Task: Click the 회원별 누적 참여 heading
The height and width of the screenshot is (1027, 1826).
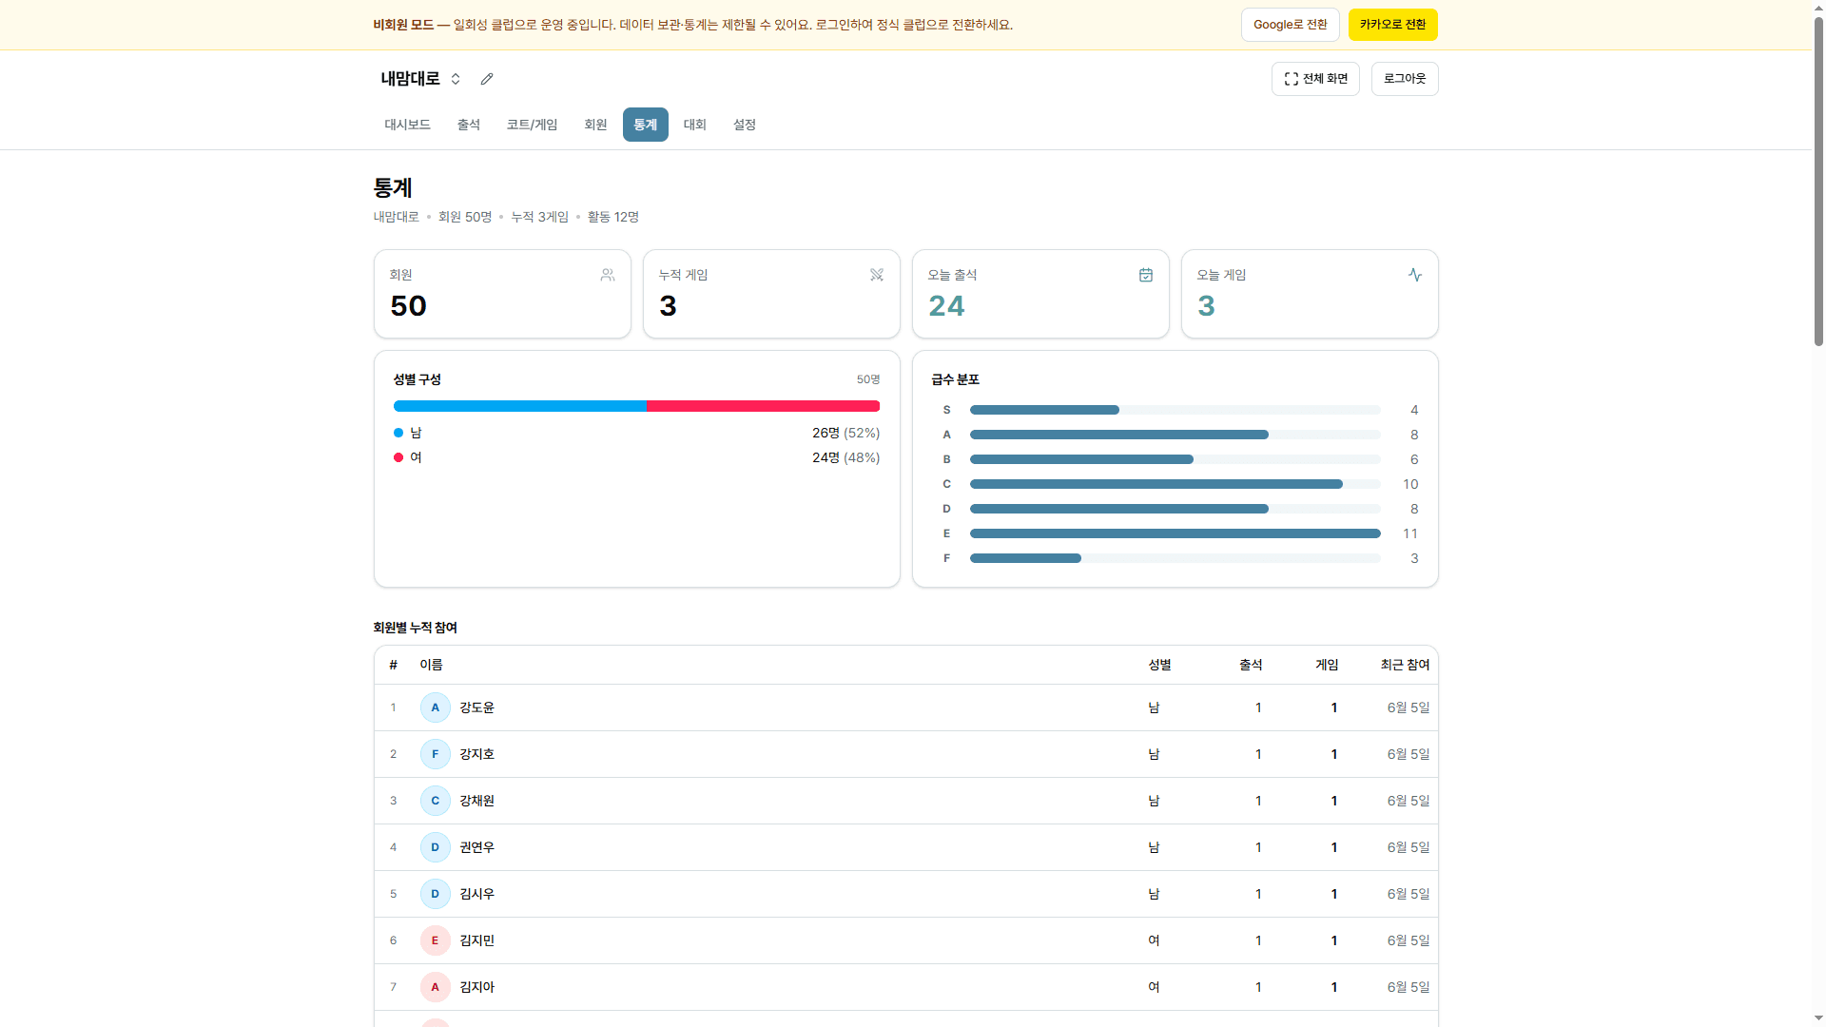Action: 415,628
